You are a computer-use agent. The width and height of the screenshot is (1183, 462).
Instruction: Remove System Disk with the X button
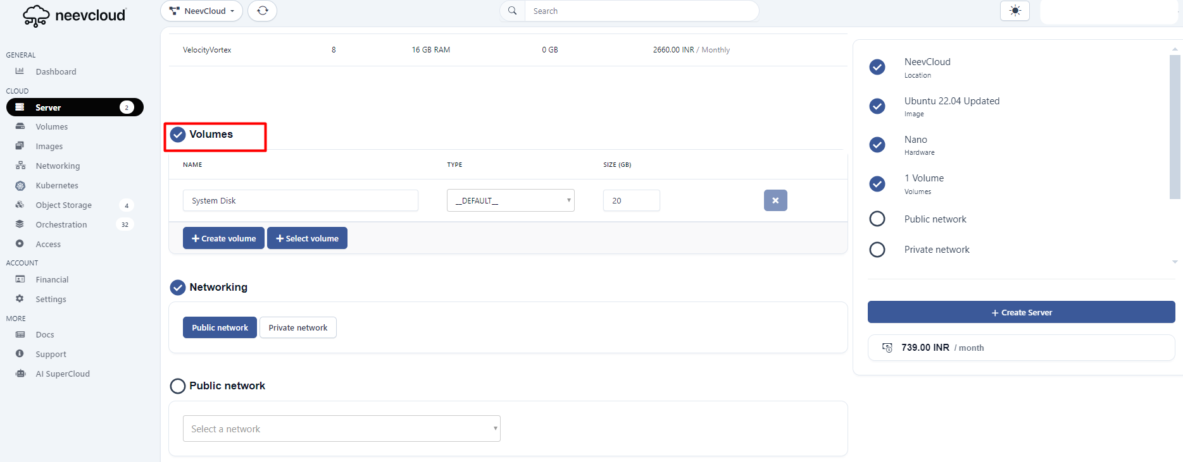tap(775, 200)
